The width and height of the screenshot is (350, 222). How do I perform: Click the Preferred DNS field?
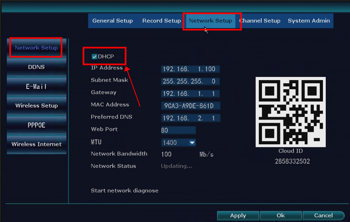(x=190, y=118)
